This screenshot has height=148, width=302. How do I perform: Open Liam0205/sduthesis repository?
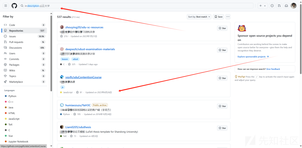point(78,127)
